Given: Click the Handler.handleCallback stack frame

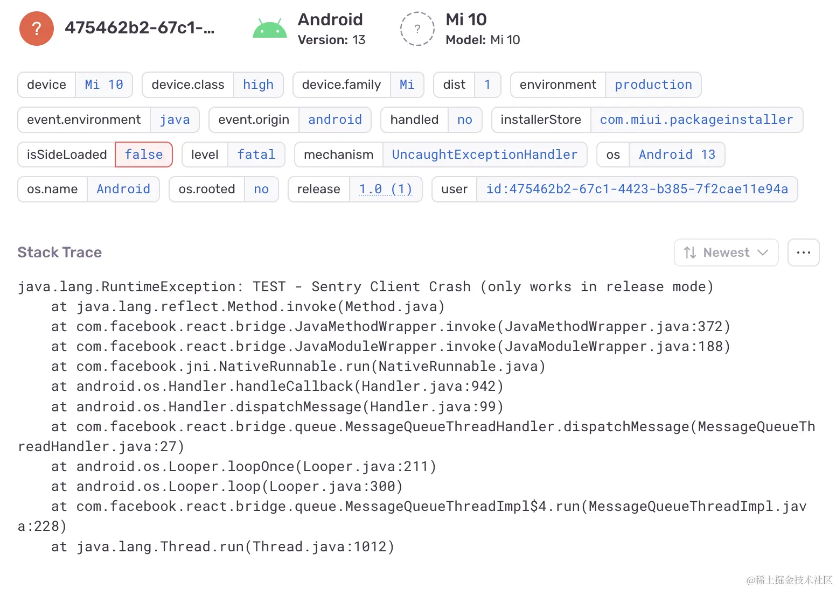Looking at the screenshot, I should click(x=277, y=387).
